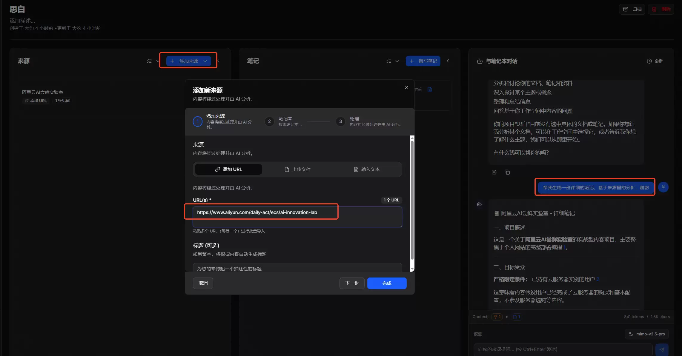The width and height of the screenshot is (682, 356).
Task: Click scrollbar down arrow in dialog
Action: click(412, 269)
